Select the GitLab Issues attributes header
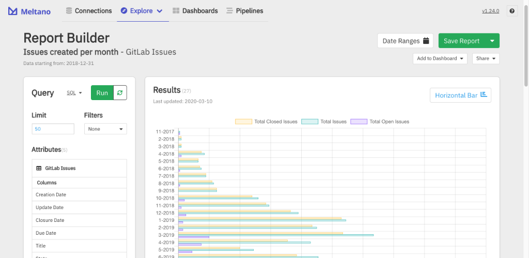The height and width of the screenshot is (258, 529). pos(79,168)
